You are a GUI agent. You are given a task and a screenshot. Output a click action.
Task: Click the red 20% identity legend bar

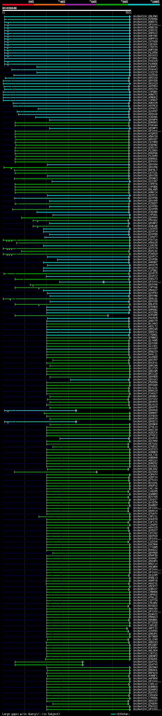point(18,5)
